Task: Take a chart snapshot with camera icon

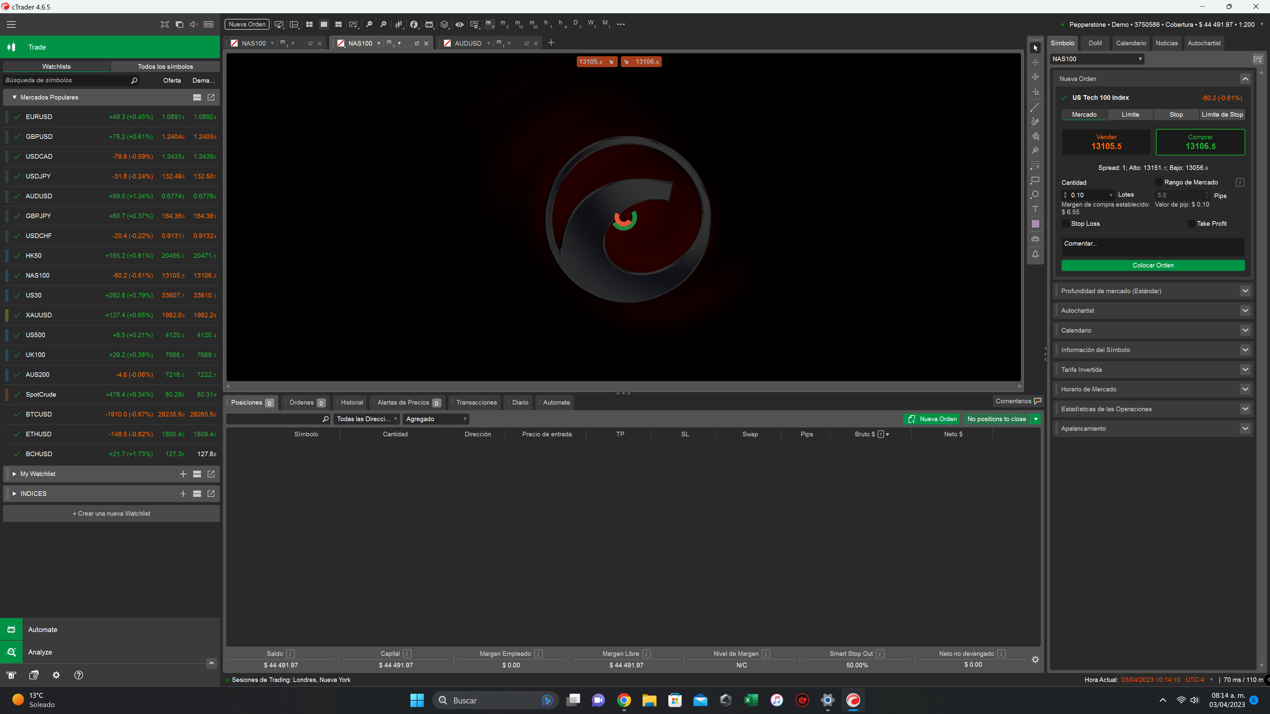Action: click(x=1035, y=239)
